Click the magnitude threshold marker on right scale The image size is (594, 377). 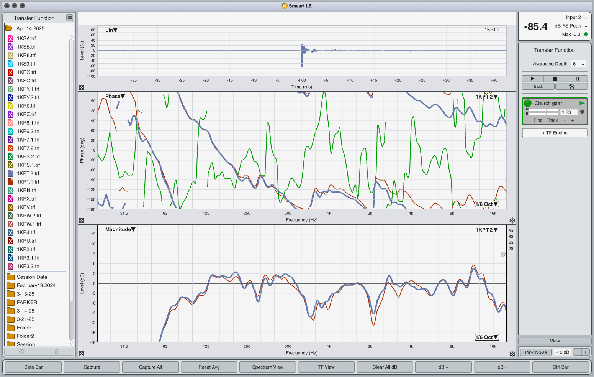504,254
